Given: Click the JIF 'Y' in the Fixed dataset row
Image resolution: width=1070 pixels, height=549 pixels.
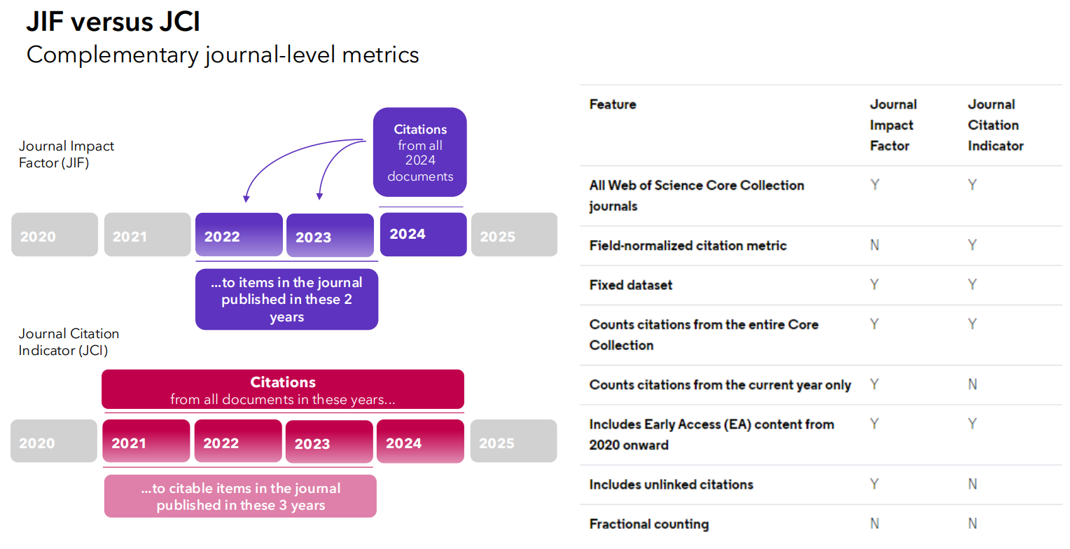Looking at the screenshot, I should [x=875, y=284].
